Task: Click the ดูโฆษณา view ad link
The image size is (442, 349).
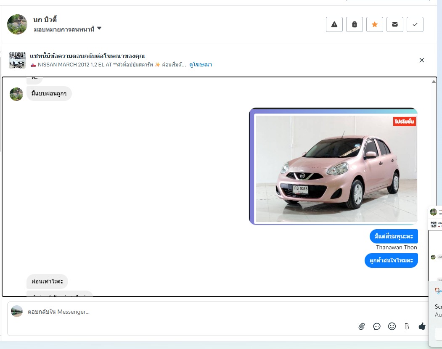Action: (x=201, y=65)
